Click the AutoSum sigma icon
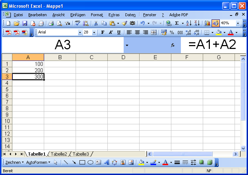Viewport: 248px width, 175px height. pos(177,23)
